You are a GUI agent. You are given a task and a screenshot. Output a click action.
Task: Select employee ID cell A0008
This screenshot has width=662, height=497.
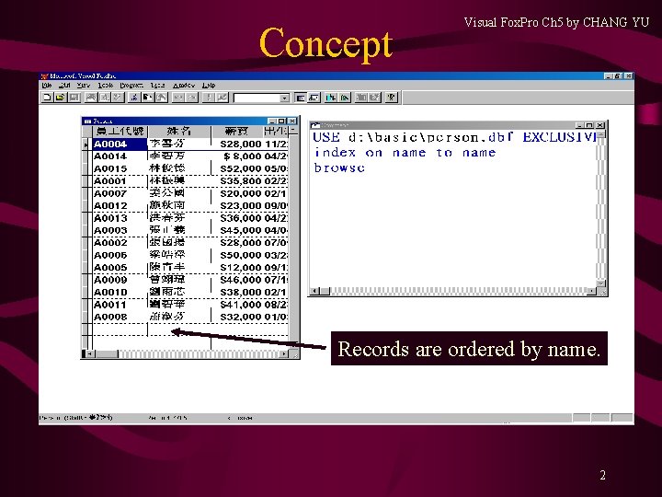(120, 317)
